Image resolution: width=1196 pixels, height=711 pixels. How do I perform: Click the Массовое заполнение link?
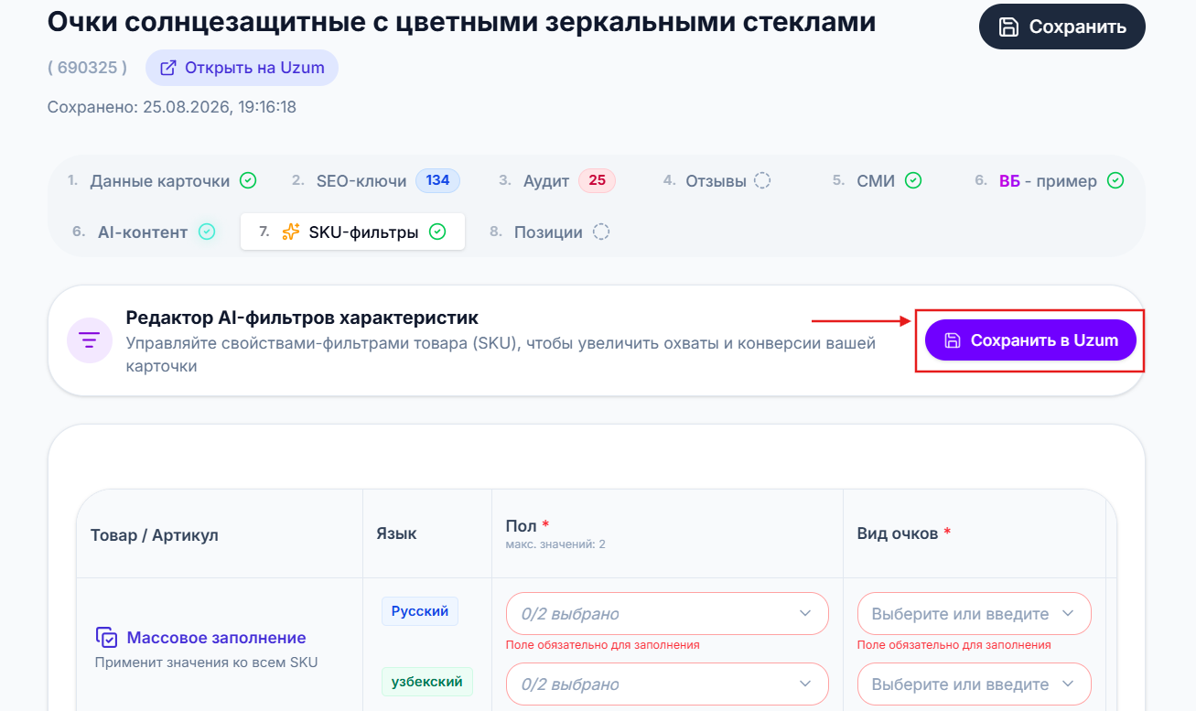coord(216,638)
